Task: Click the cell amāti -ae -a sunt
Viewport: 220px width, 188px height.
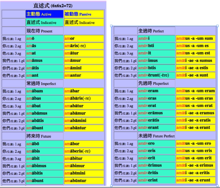Action: point(195,75)
